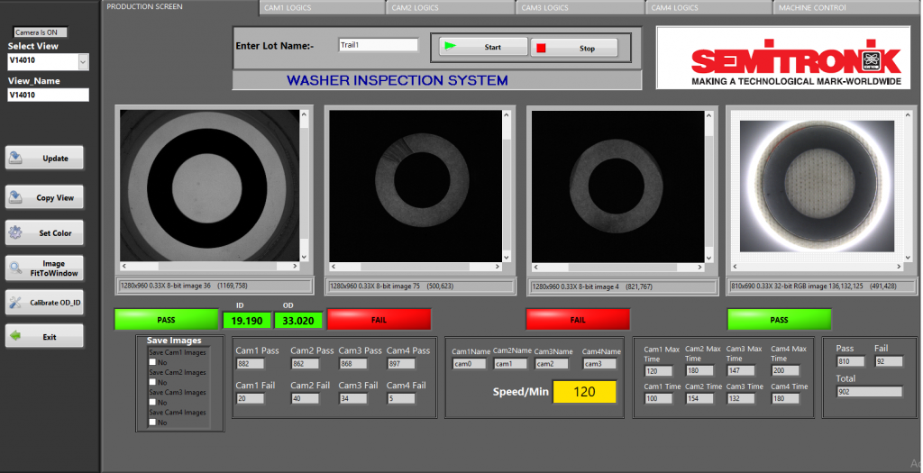This screenshot has width=923, height=473.
Task: Check the Save Cam4 Images checkbox
Action: click(152, 423)
